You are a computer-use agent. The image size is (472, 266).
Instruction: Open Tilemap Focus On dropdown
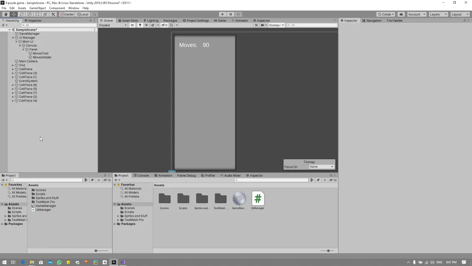[x=322, y=167]
